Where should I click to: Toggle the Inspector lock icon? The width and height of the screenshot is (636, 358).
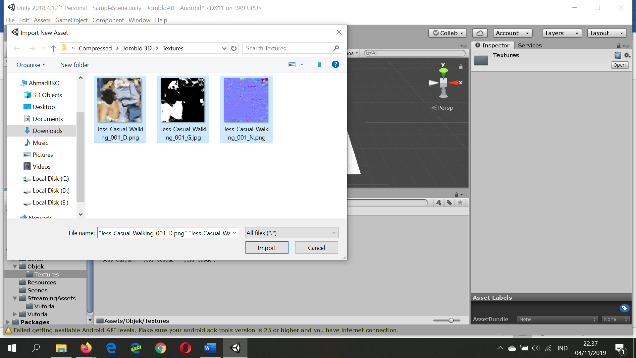click(618, 46)
